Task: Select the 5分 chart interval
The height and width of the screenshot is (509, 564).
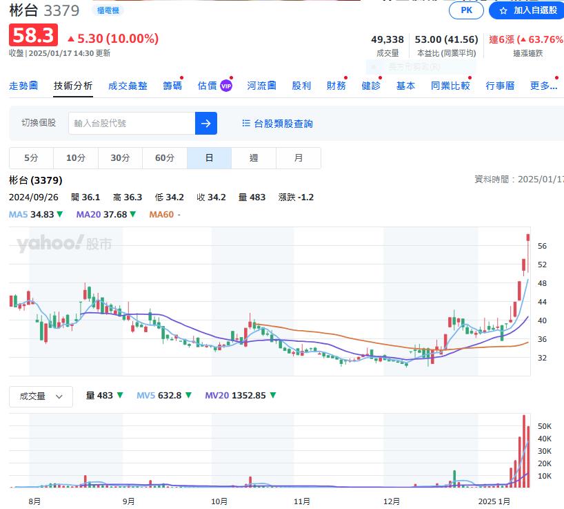Action: (x=31, y=157)
